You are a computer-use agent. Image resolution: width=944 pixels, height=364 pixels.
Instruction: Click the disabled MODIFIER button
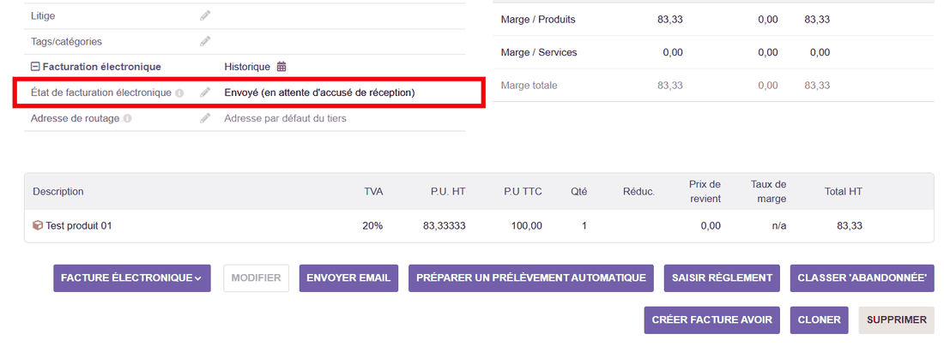pyautogui.click(x=256, y=278)
